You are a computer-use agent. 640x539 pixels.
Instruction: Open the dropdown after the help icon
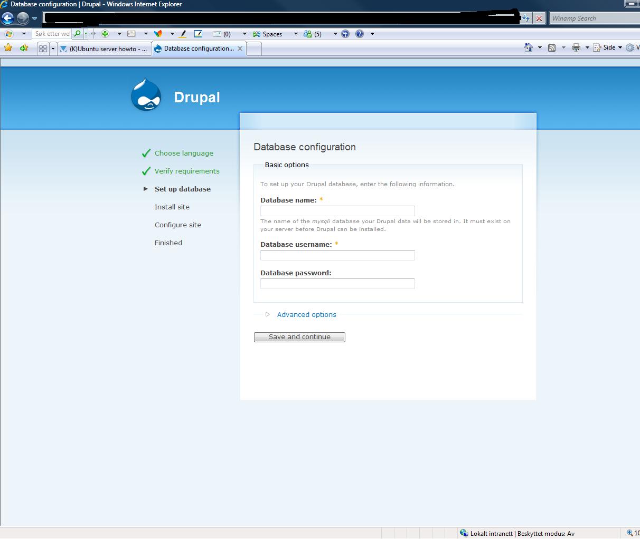(372, 34)
